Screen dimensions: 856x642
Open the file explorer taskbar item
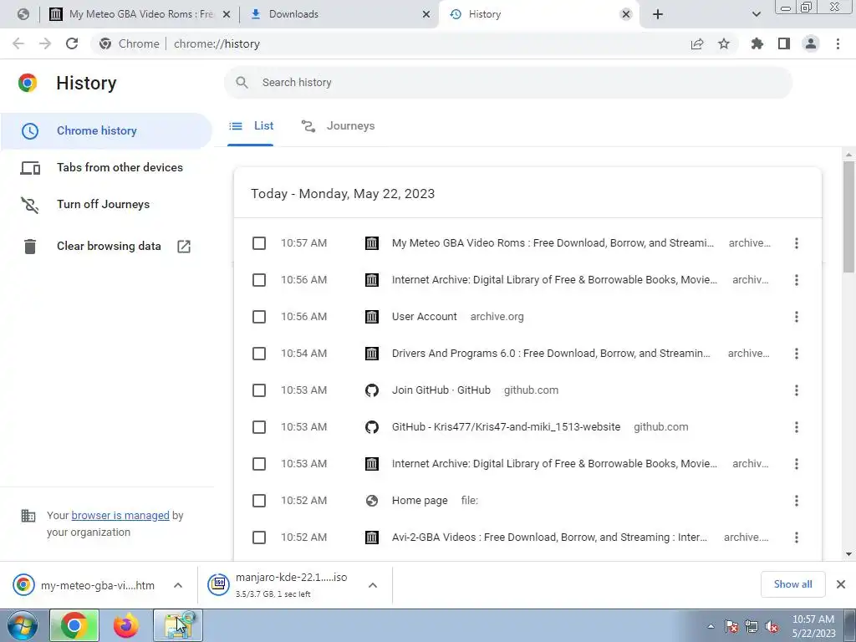point(178,625)
